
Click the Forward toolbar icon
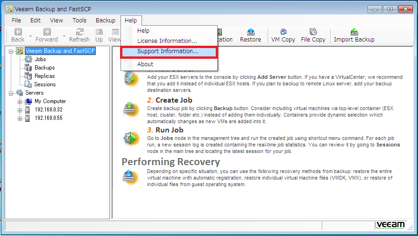47,32
